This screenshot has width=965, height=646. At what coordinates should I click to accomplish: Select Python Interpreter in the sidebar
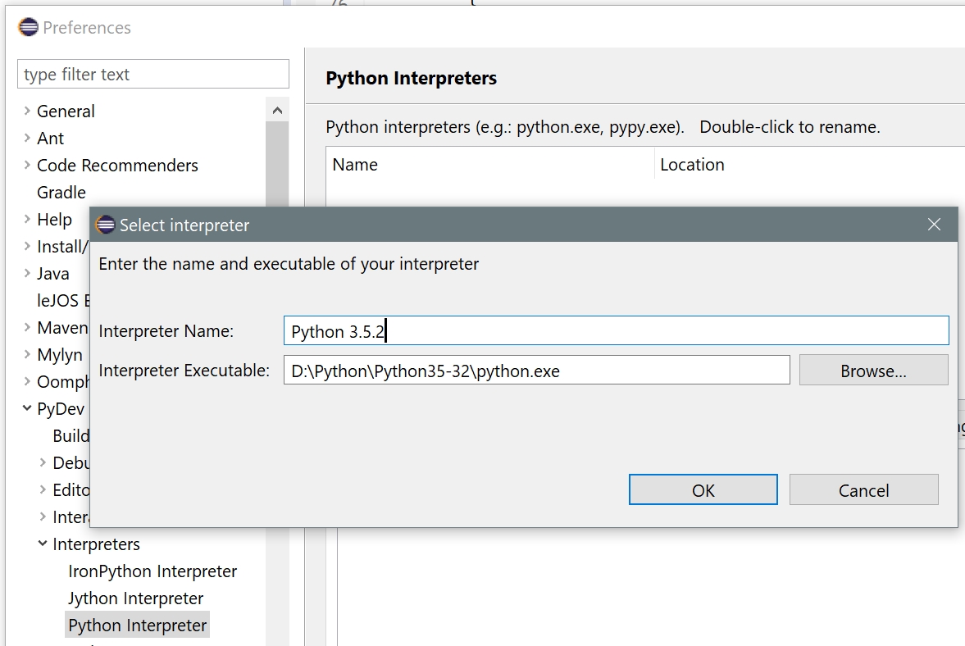coord(136,625)
